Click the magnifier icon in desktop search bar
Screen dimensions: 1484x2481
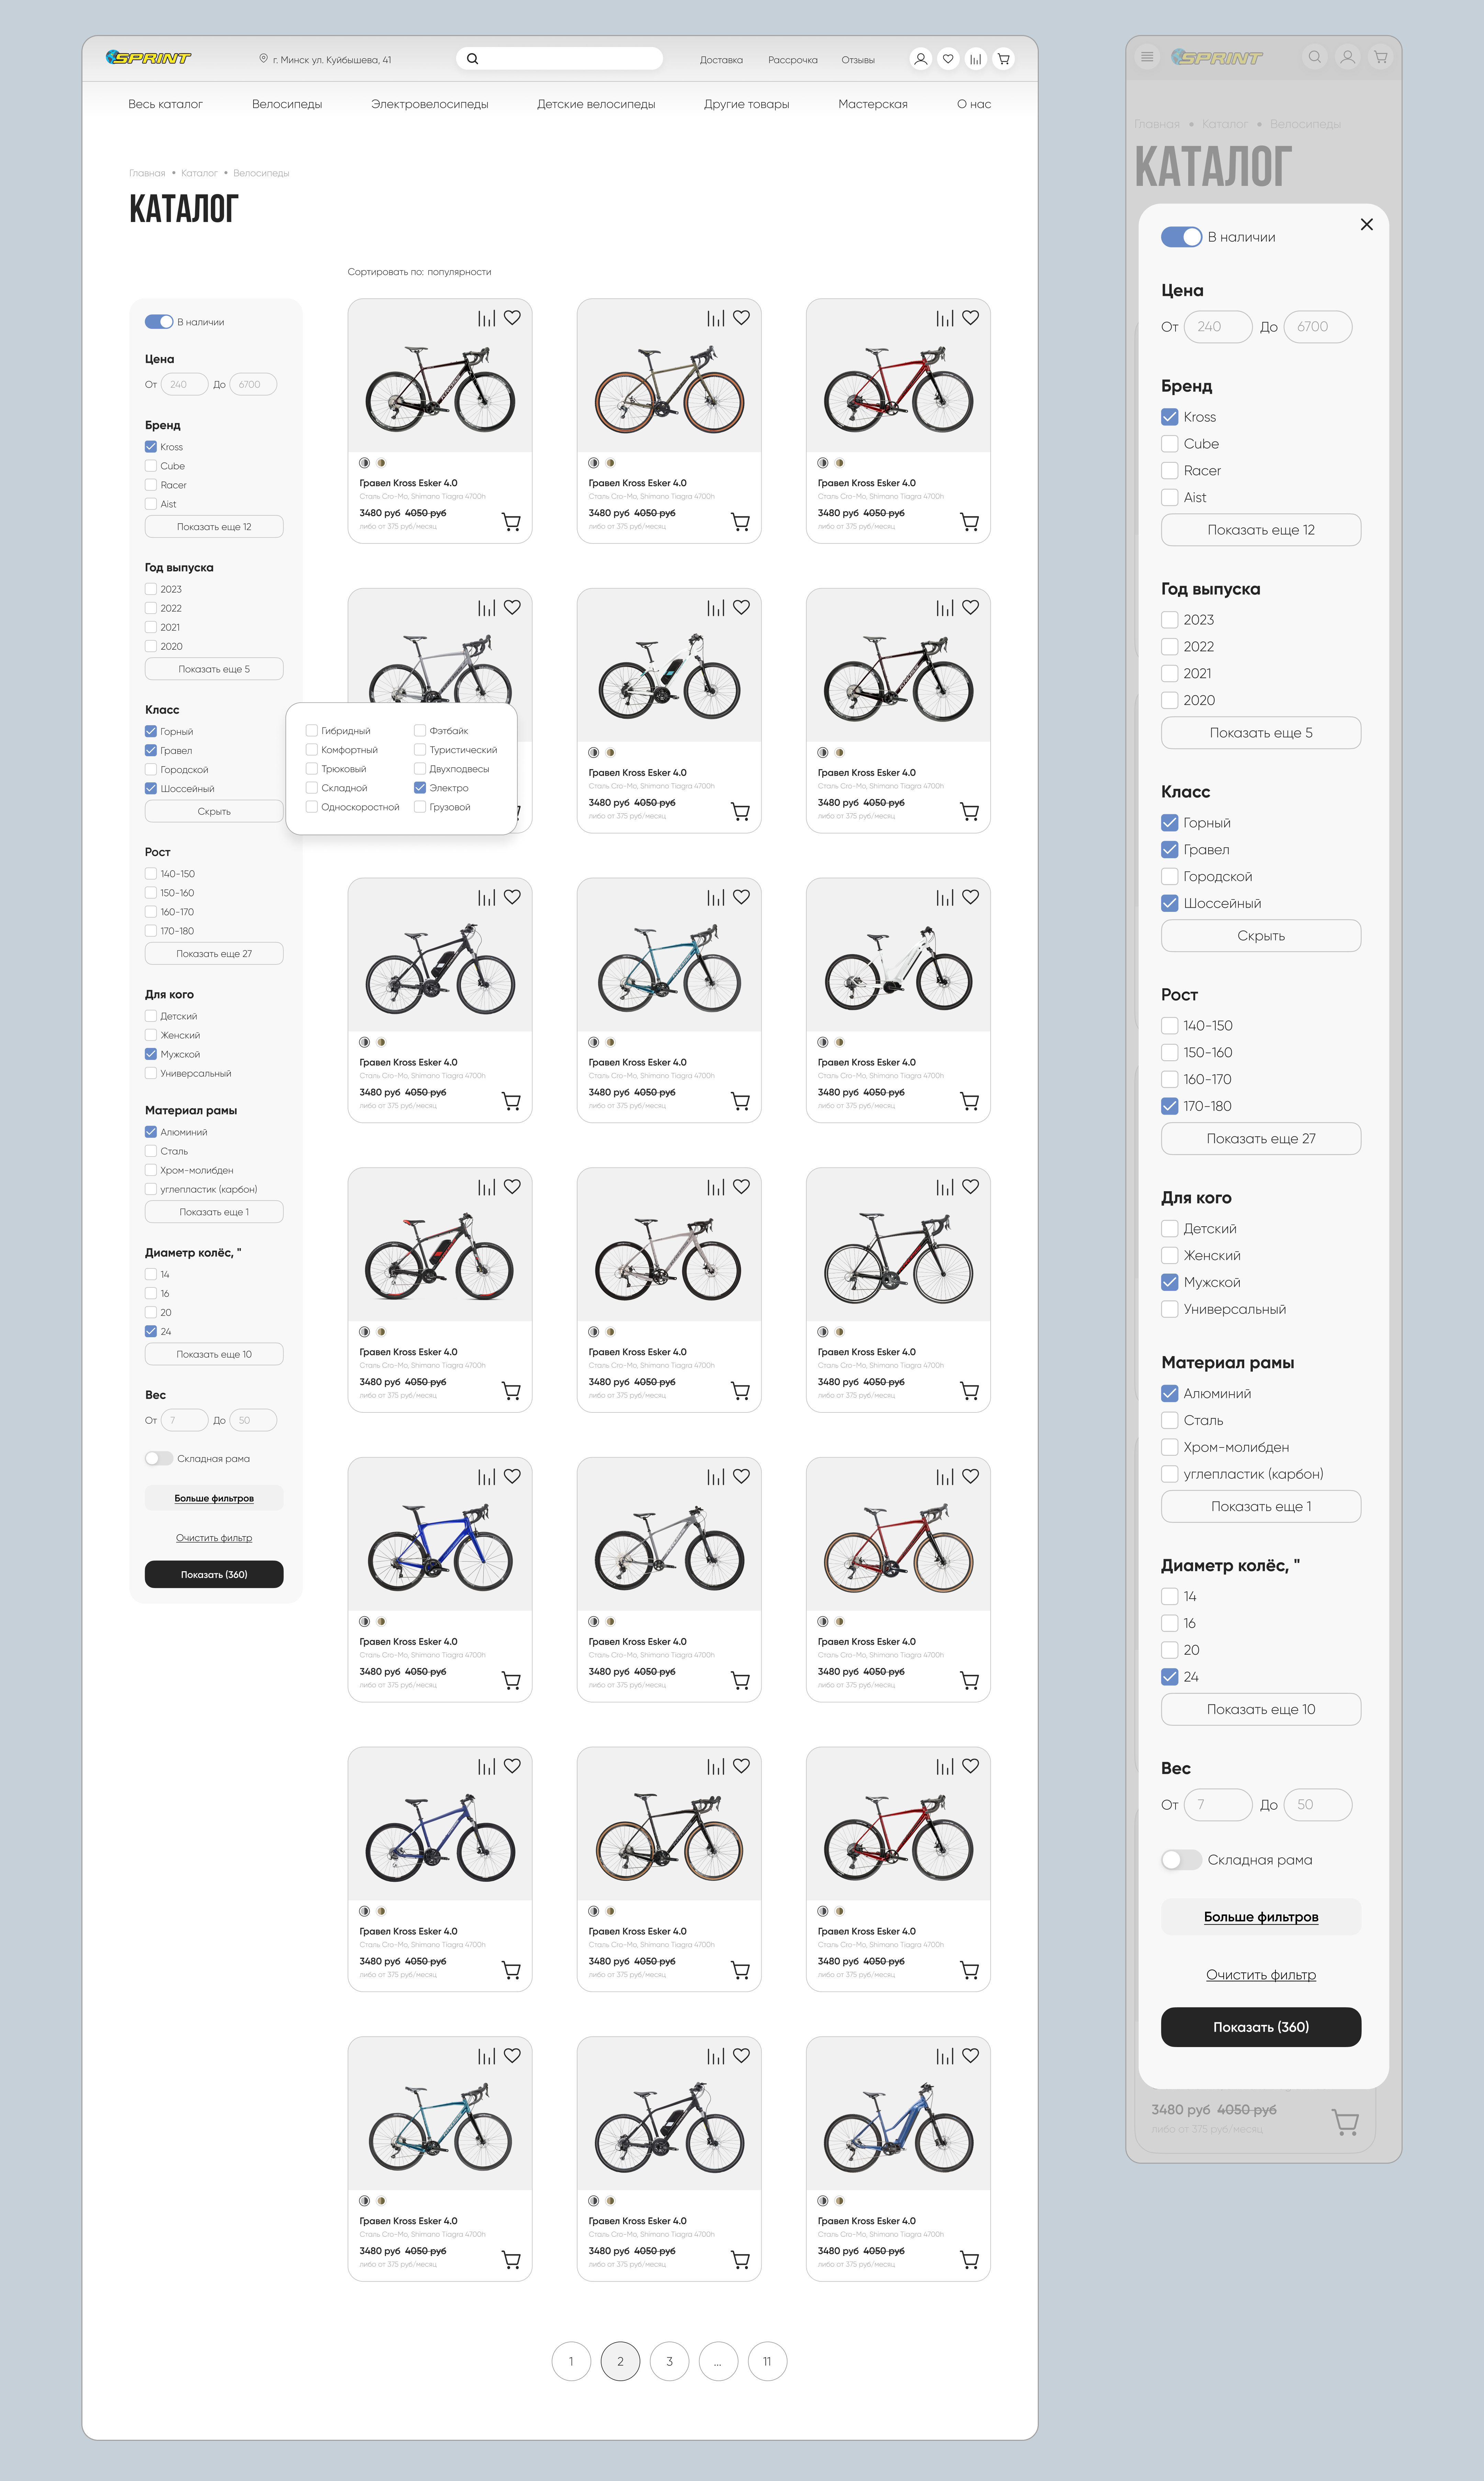472,59
